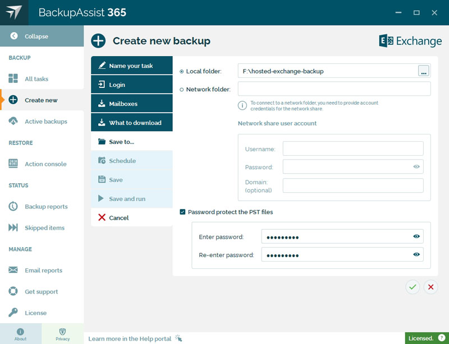This screenshot has height=344, width=449.
Task: Click the Active backups cloud icon
Action: [x=13, y=121]
